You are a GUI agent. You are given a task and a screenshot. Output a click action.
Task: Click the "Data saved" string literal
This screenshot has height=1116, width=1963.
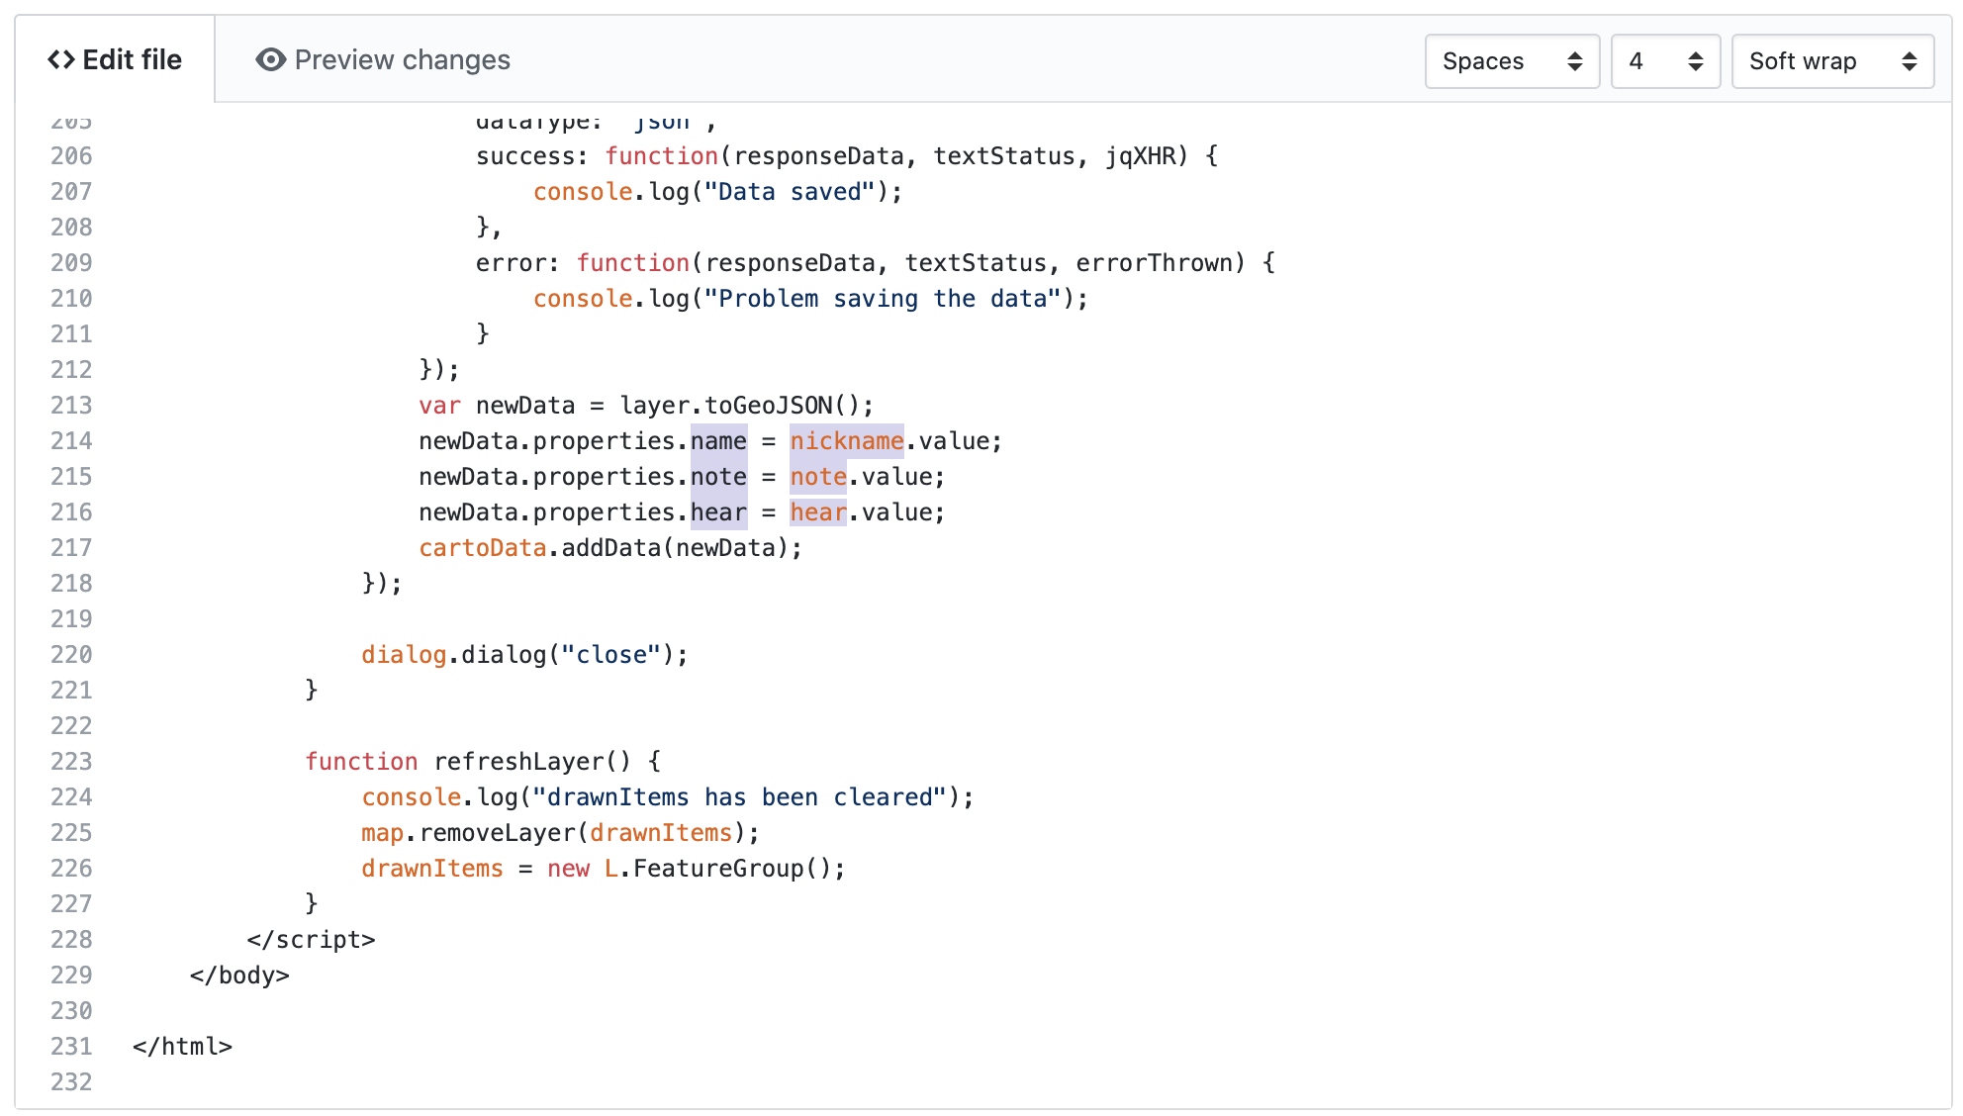(x=789, y=192)
